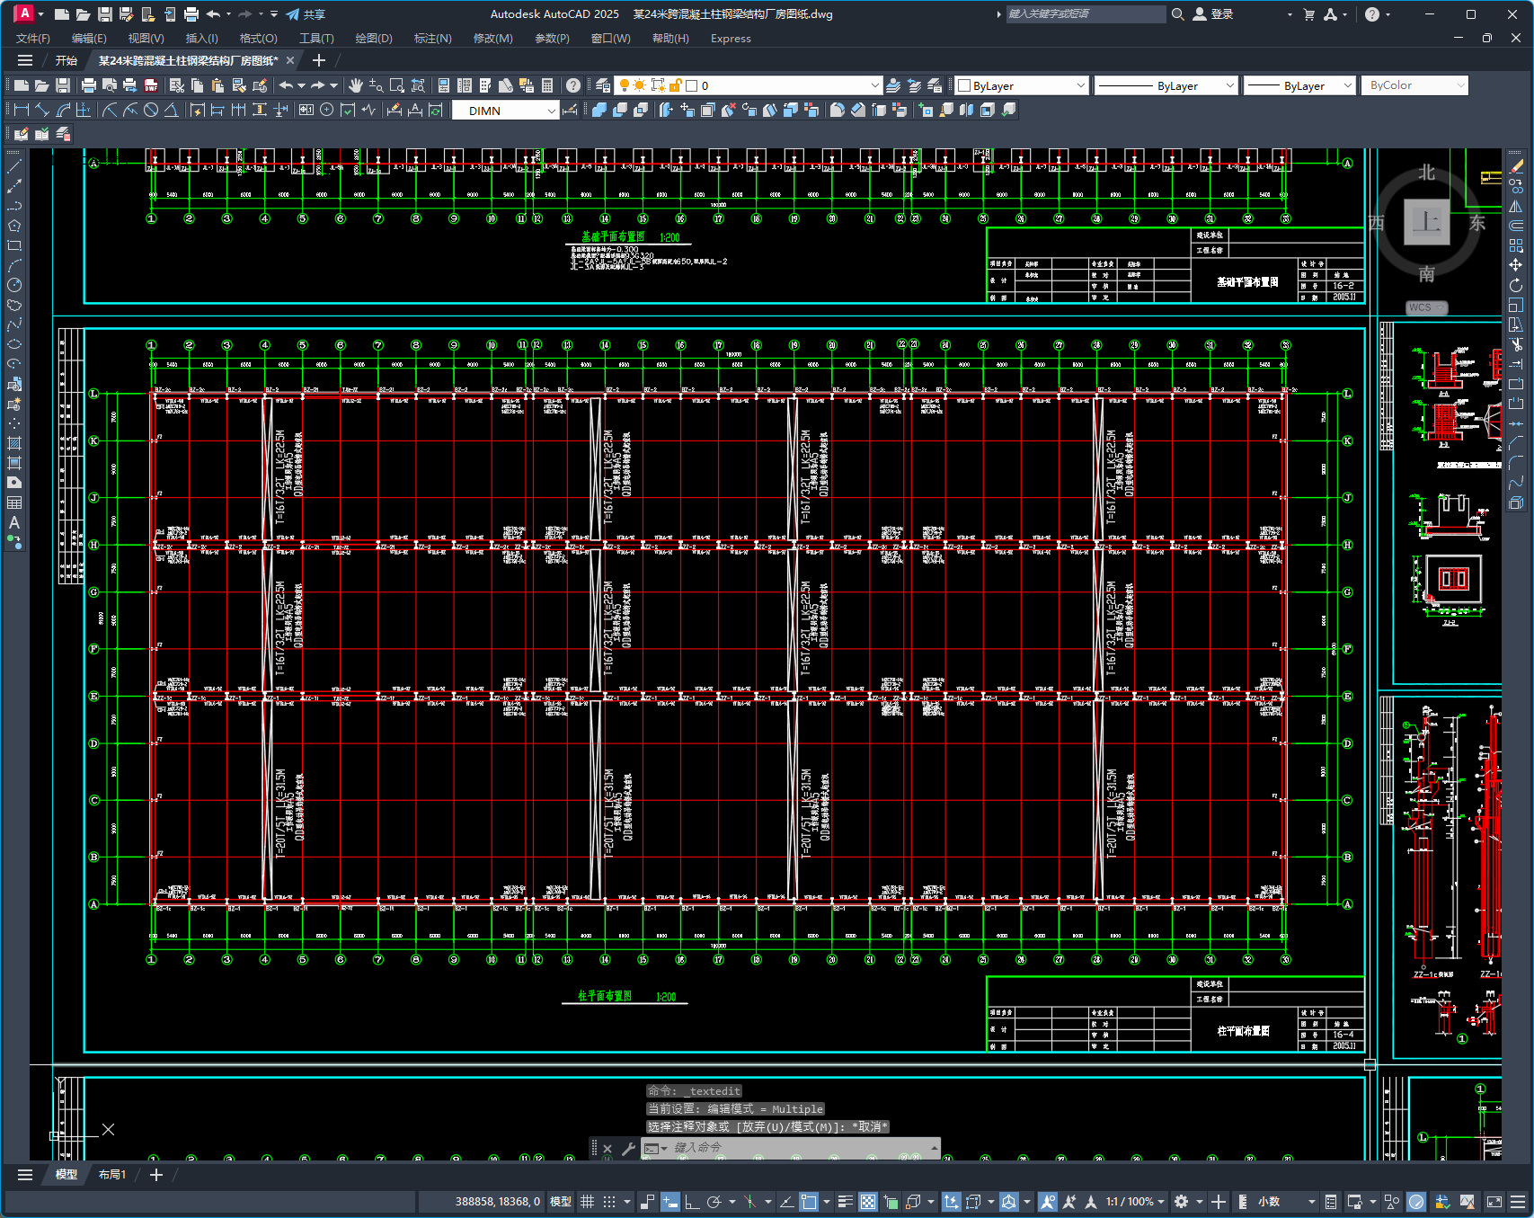Switch to the 布局1 layout tab
The image size is (1534, 1218).
pyautogui.click(x=112, y=1175)
